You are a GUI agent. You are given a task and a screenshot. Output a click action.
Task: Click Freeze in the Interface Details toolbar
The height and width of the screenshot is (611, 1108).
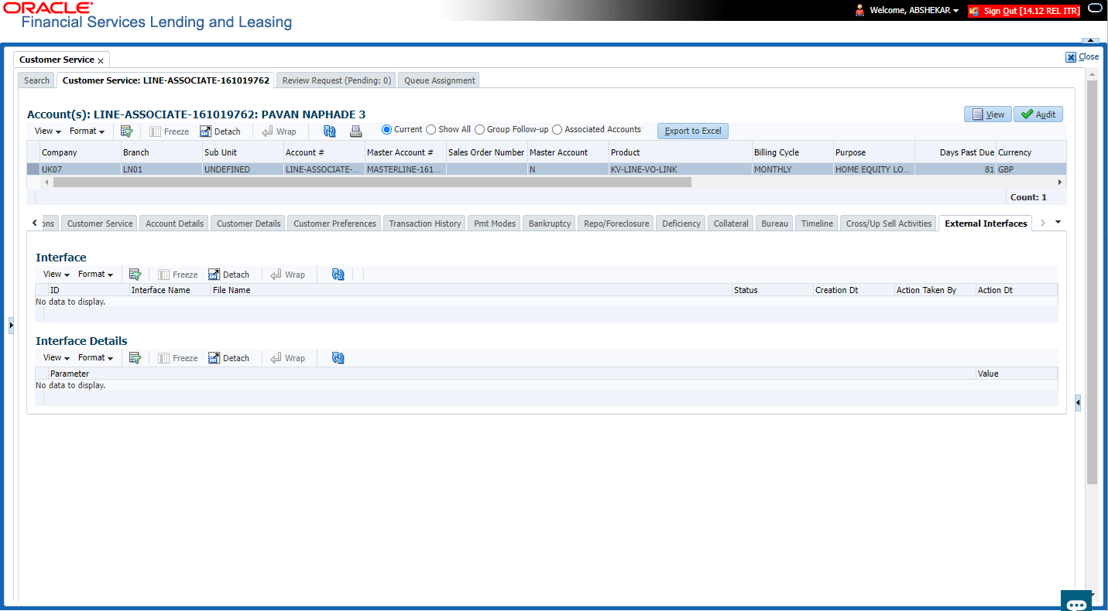[x=177, y=358]
